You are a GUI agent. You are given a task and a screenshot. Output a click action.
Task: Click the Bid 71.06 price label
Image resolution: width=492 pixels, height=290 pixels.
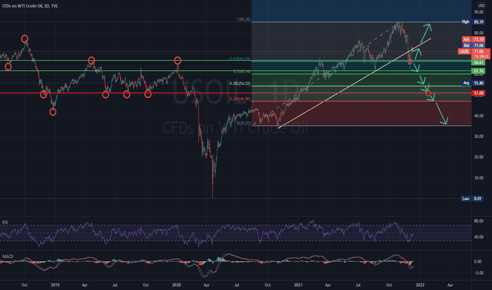[x=473, y=45]
